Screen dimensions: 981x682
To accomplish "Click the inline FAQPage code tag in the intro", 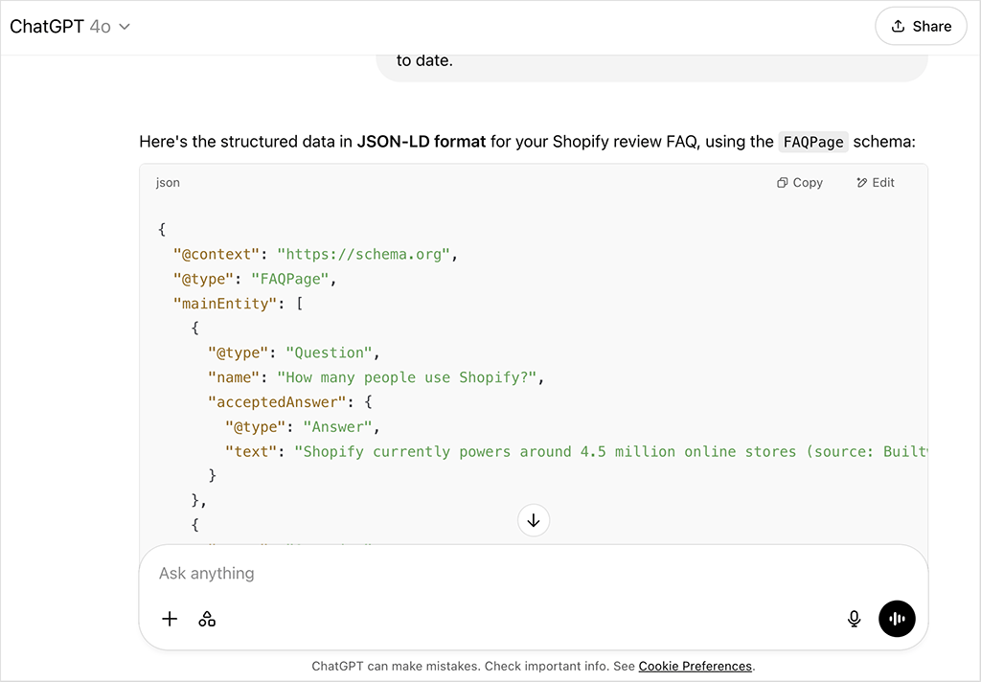I will (813, 142).
